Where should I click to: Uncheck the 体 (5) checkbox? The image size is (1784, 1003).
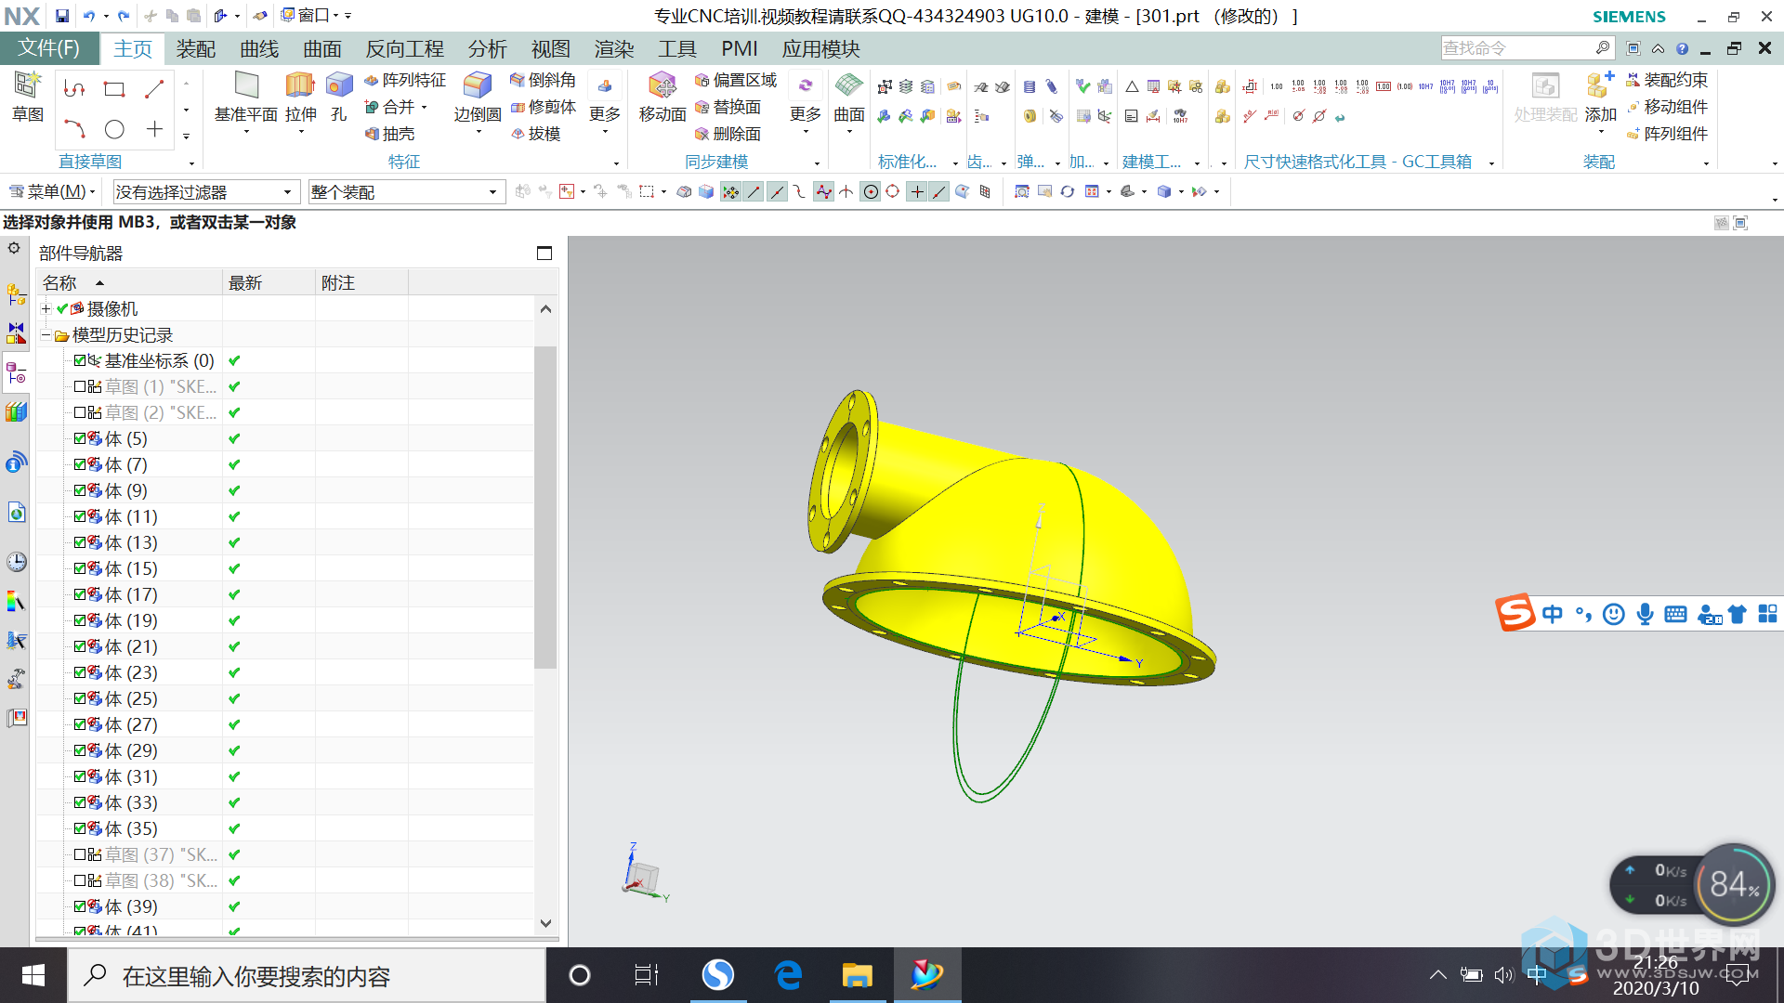point(80,438)
